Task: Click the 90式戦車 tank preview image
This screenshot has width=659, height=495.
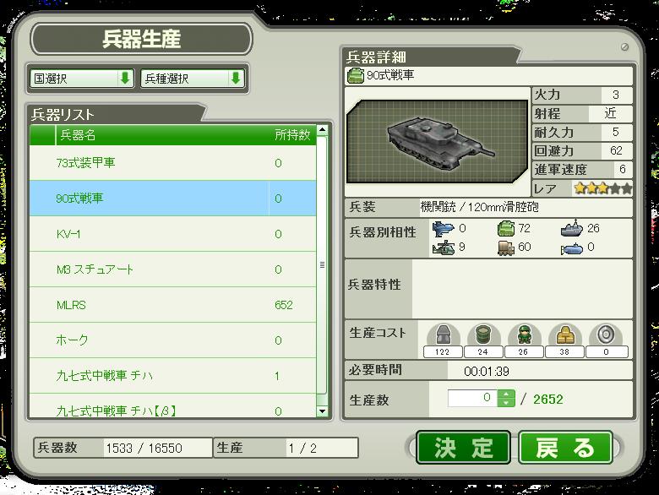Action: pos(437,142)
